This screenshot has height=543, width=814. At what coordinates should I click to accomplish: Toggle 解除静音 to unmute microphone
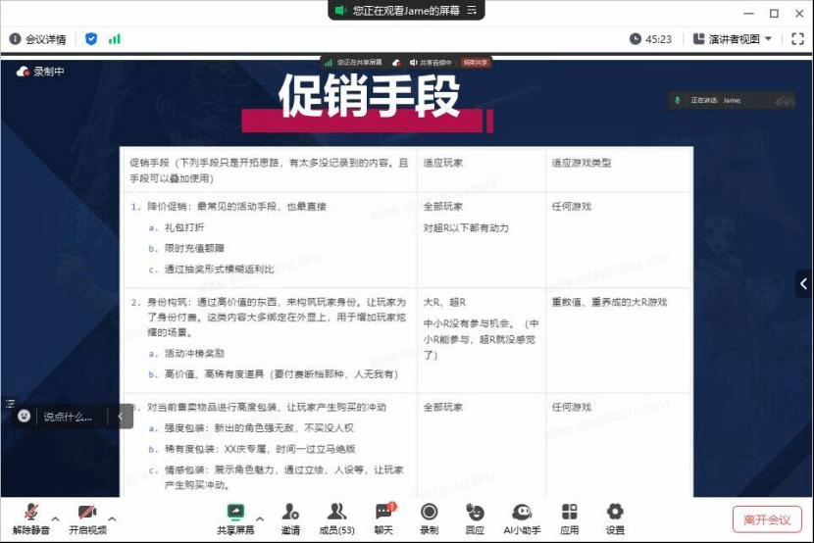point(30,517)
